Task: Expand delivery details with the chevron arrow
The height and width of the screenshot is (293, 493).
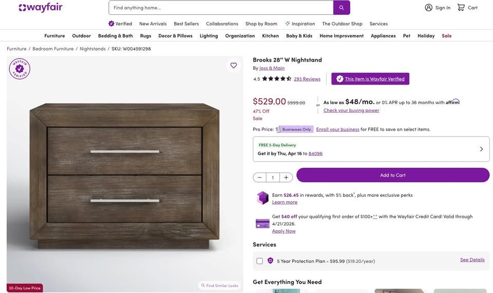Action: [x=481, y=149]
